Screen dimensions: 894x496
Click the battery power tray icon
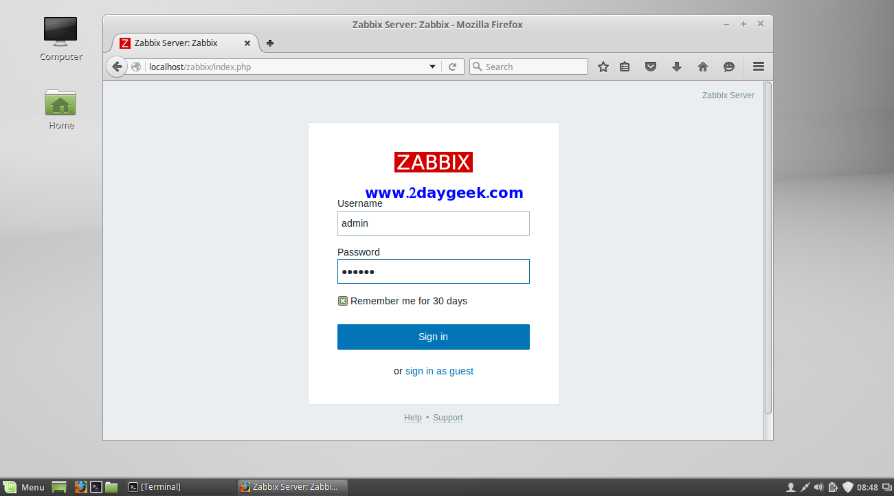coord(833,487)
